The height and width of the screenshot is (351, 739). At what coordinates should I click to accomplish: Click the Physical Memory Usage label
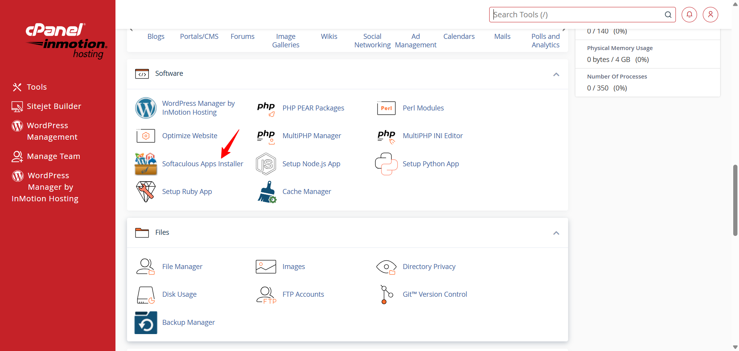coord(620,48)
